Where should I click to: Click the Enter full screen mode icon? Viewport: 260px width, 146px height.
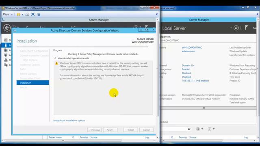[33, 15]
